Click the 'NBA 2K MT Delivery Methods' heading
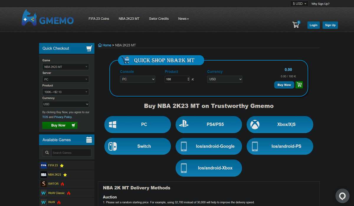The height and width of the screenshot is (206, 354). click(x=137, y=188)
